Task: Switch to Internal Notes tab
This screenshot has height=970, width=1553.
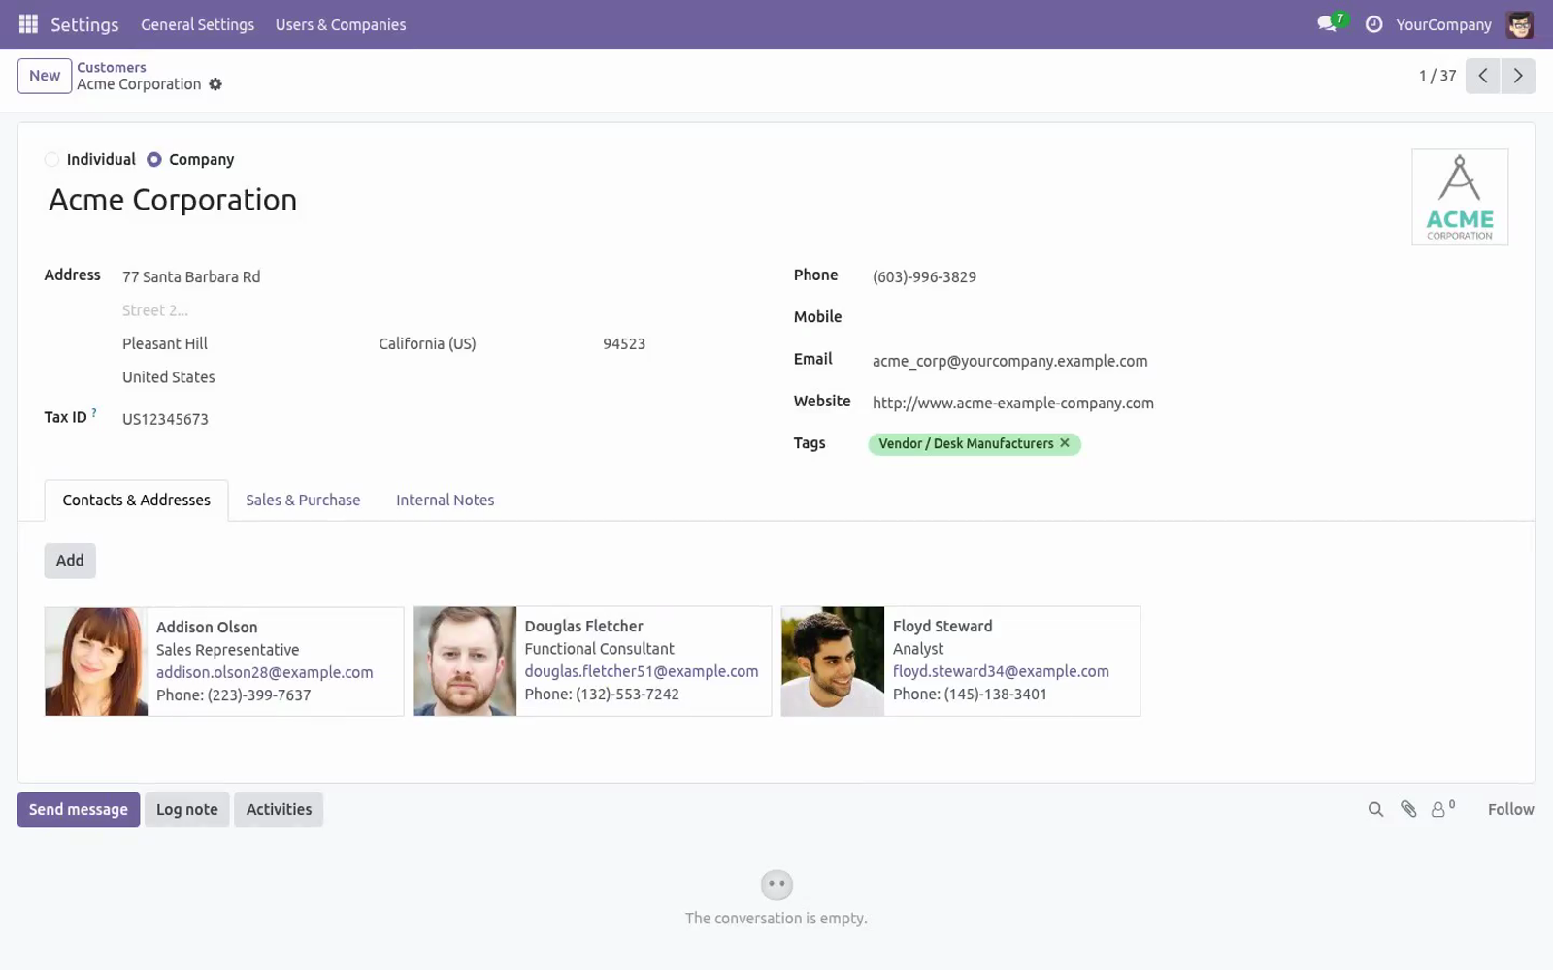Action: coord(445,501)
